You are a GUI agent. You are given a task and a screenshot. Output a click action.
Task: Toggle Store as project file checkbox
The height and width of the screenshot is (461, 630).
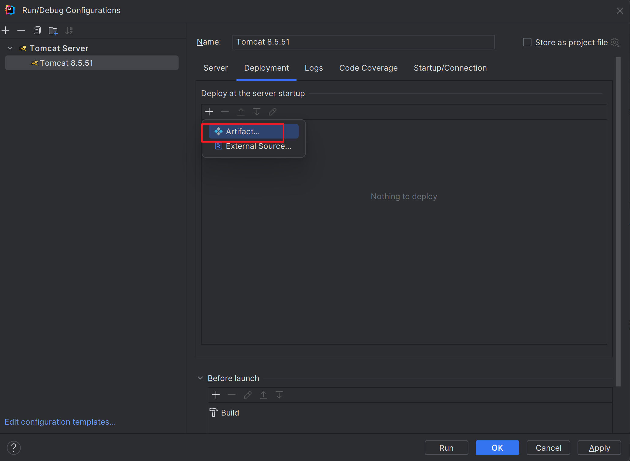tap(527, 42)
